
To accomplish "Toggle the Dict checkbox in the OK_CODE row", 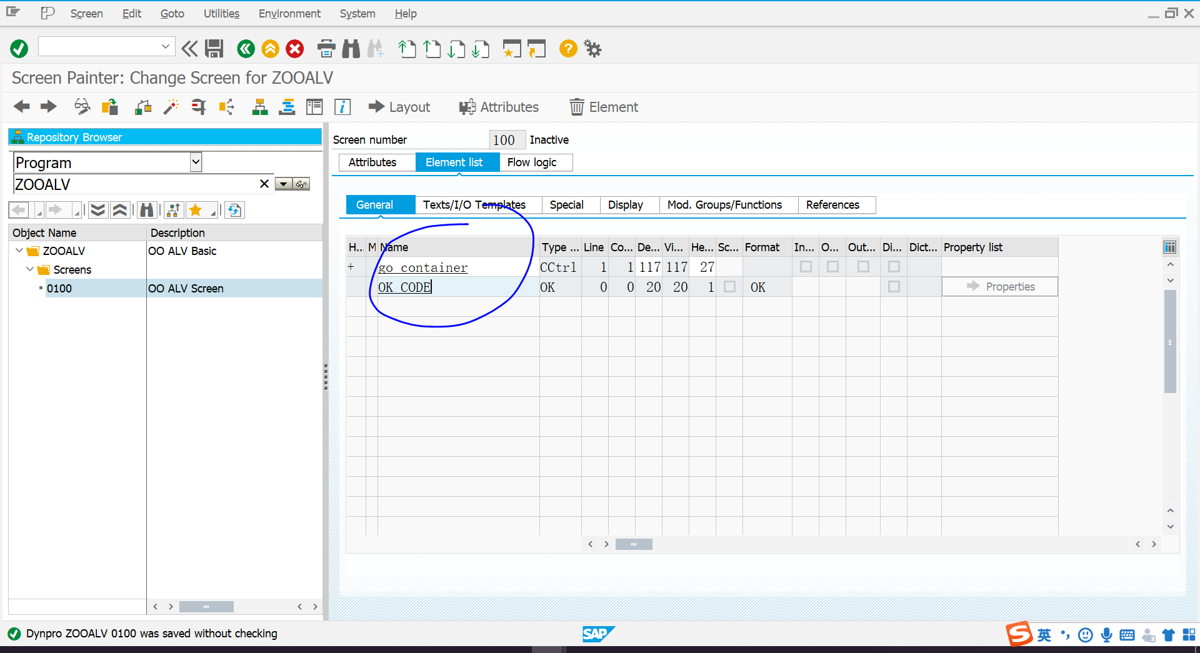I will coord(924,287).
